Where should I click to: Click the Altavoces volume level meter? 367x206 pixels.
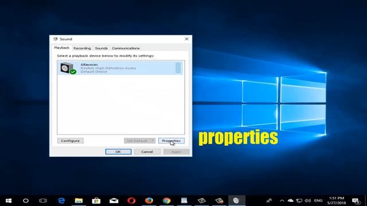[178, 68]
